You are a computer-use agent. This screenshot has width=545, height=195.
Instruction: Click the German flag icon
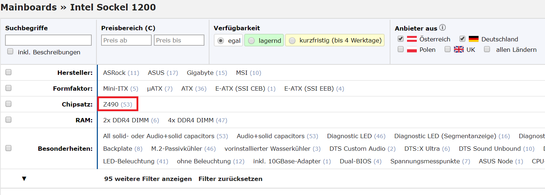(x=473, y=39)
